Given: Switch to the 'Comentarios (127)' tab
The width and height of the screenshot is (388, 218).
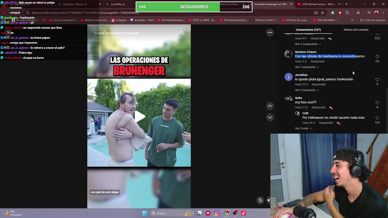Looking at the screenshot, I should point(308,30).
